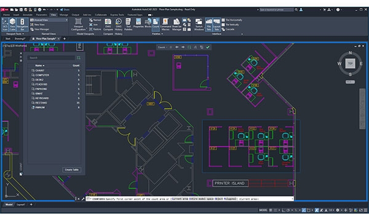Switch to the Manage ribbon tab
Image resolution: width=369 pixels, height=221 pixels.
coord(63,15)
